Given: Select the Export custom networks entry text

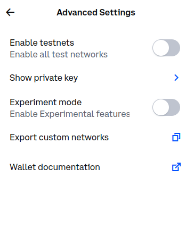Looking at the screenshot, I should [59, 138].
